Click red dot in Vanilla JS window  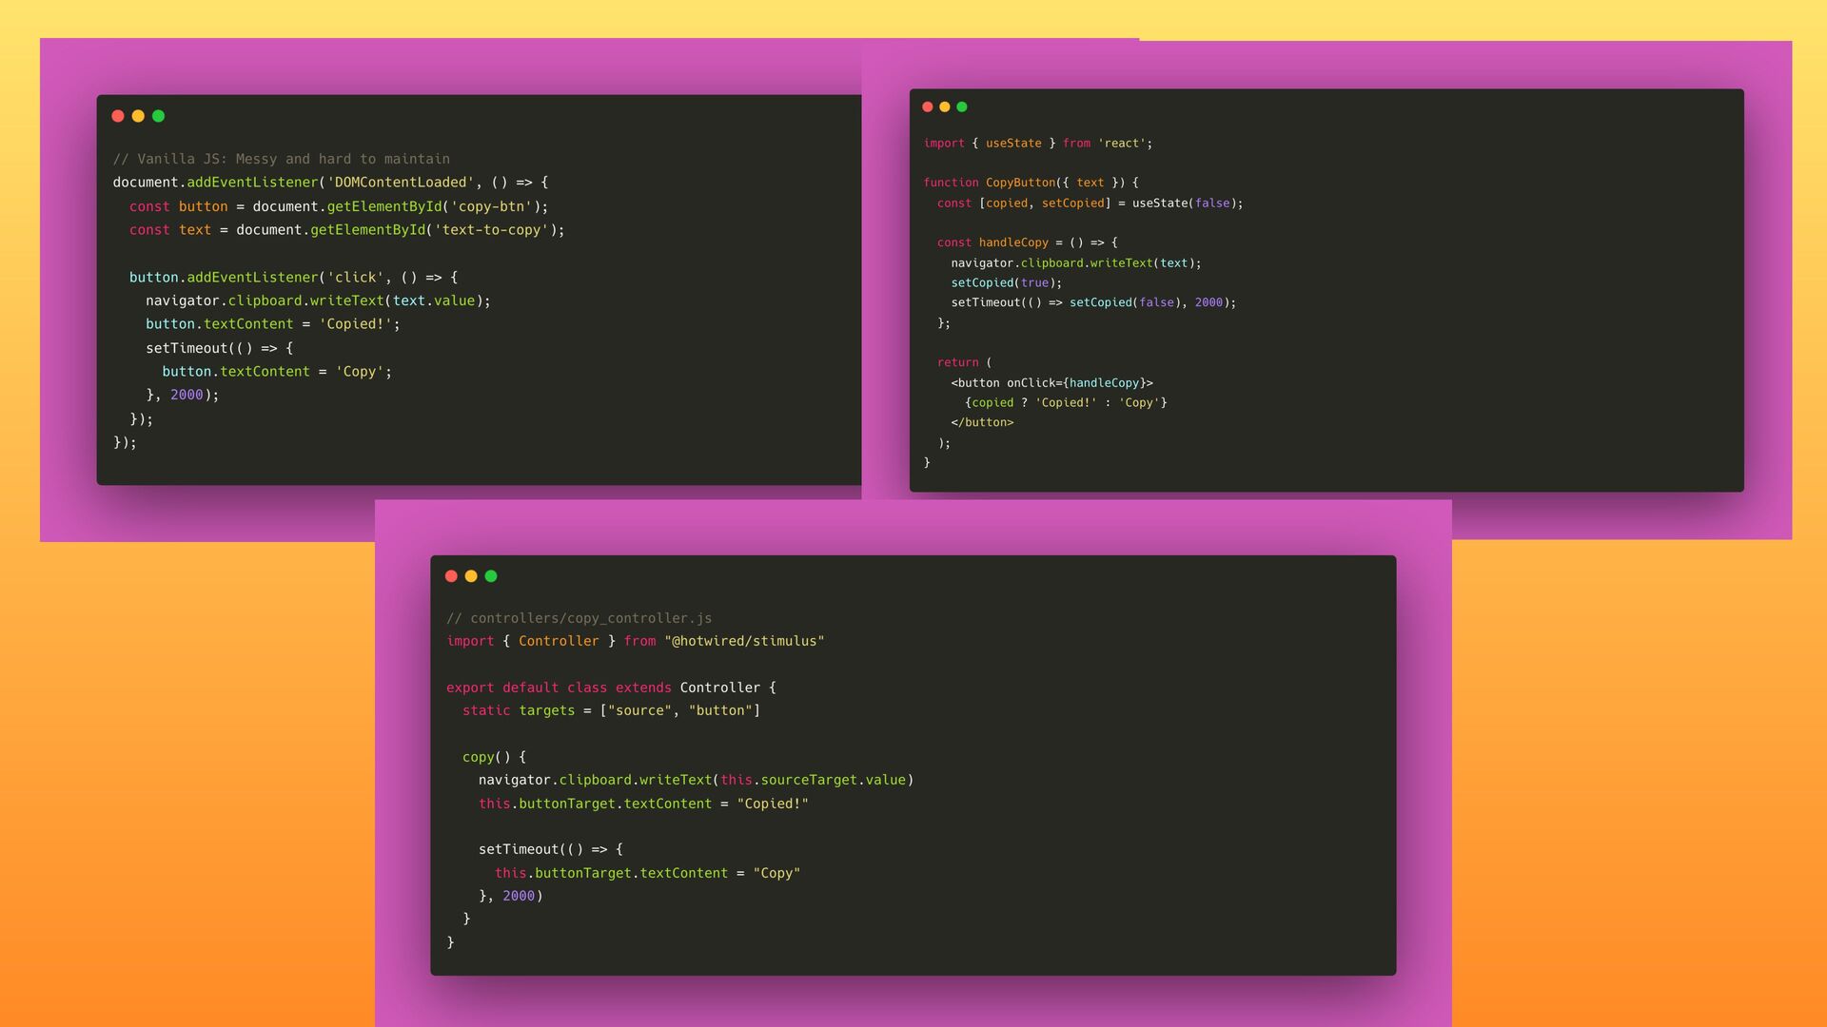[118, 116]
